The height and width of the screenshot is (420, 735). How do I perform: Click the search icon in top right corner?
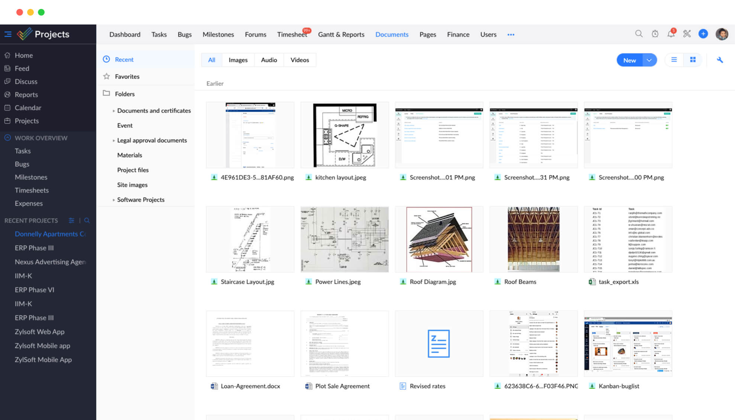[x=639, y=34]
